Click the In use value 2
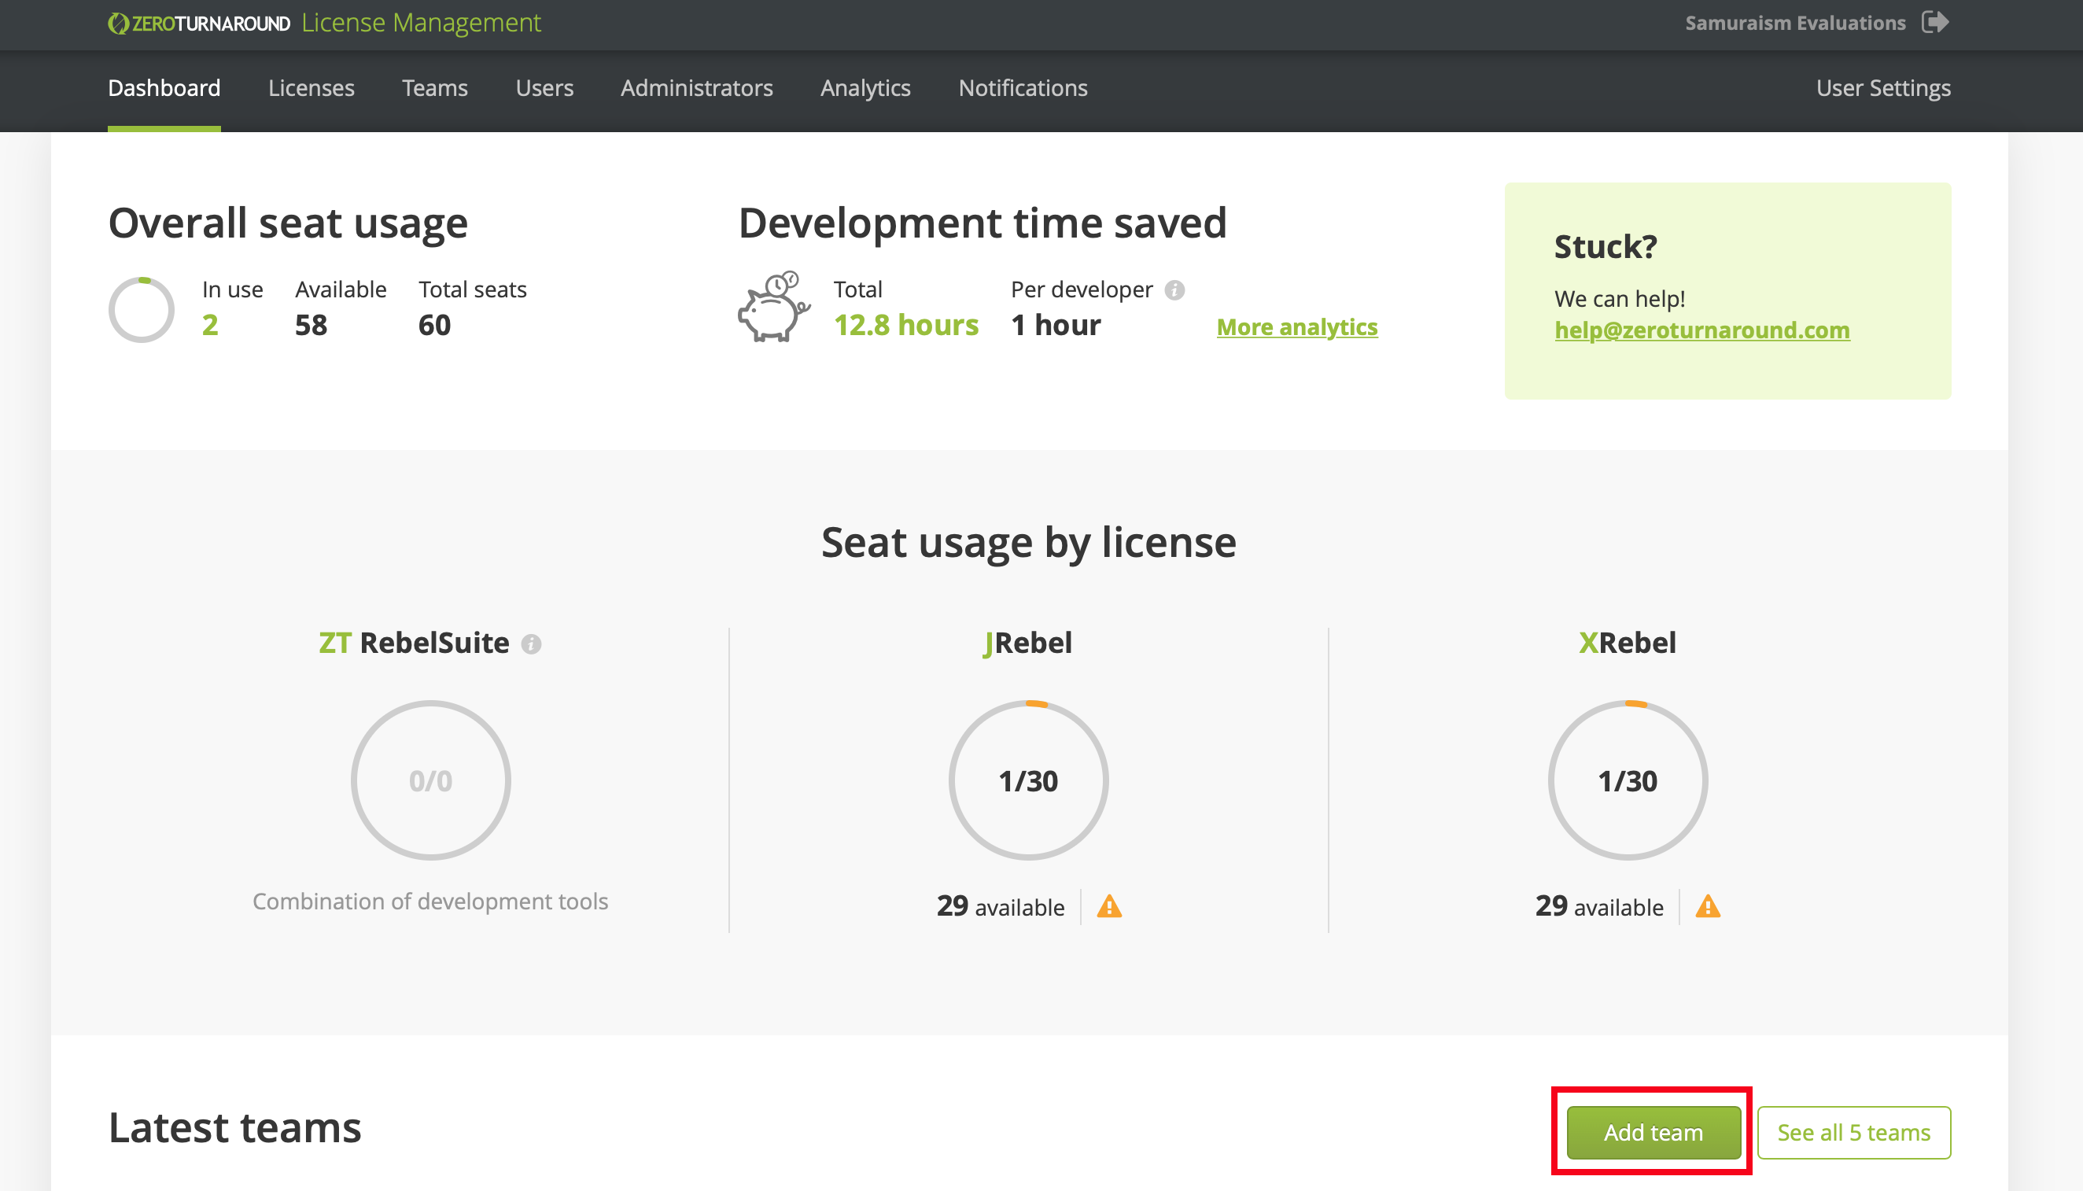This screenshot has height=1191, width=2083. pos(210,326)
